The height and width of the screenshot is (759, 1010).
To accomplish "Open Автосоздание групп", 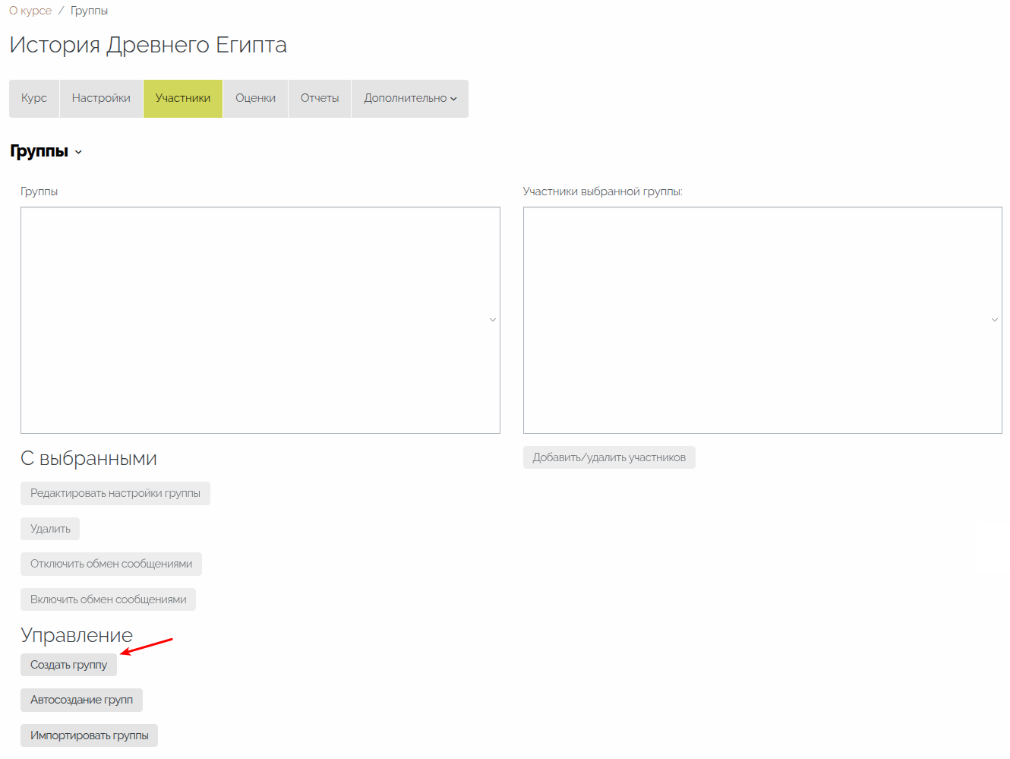I will click(81, 700).
